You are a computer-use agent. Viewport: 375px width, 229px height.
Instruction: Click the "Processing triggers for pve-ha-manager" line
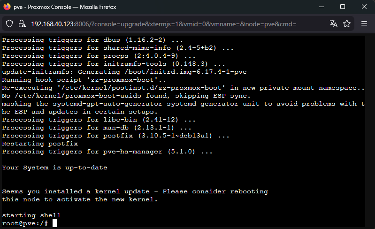[107, 152]
